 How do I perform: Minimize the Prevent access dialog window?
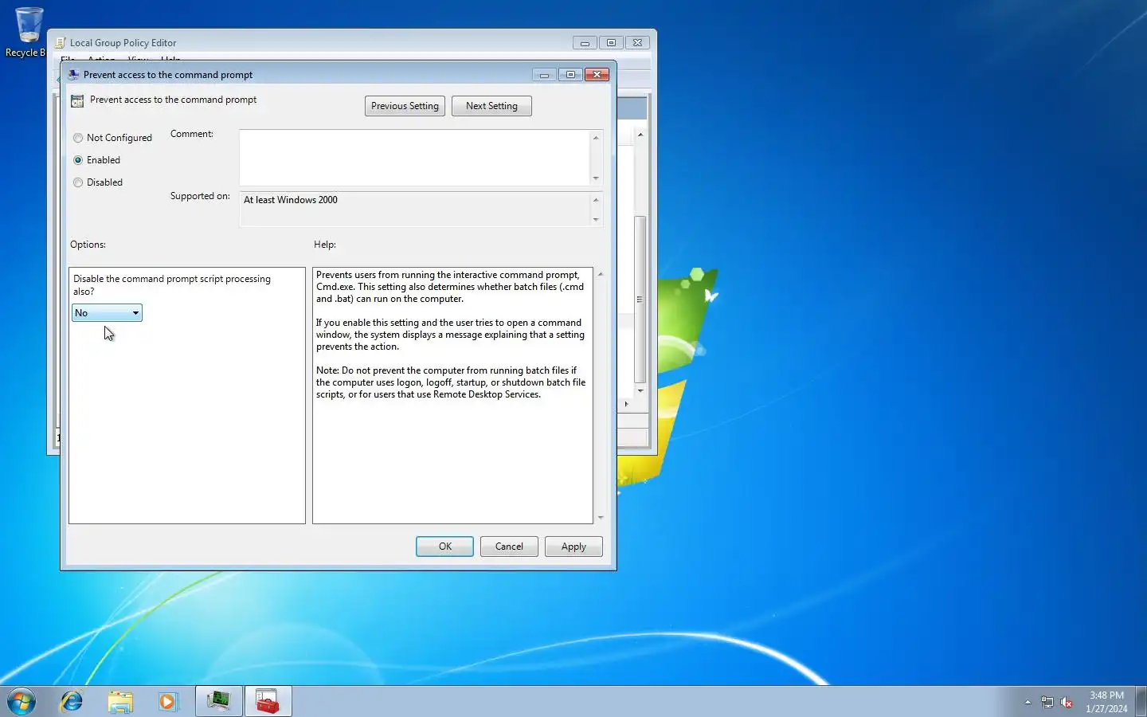pos(544,75)
